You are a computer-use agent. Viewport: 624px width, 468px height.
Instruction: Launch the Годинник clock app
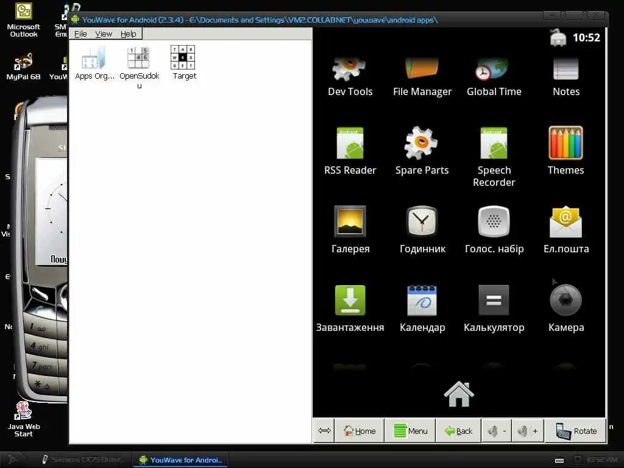[422, 230]
